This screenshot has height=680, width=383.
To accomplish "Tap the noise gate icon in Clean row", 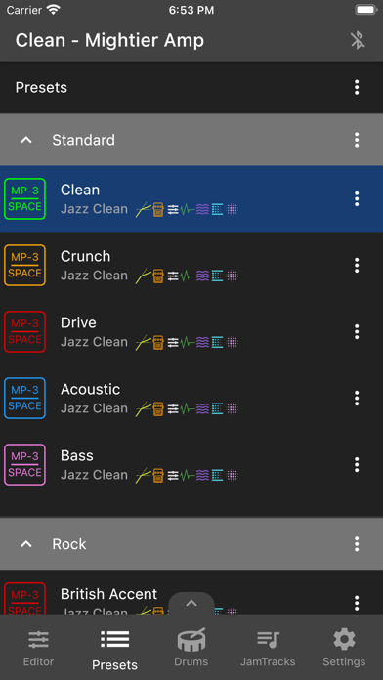I will (x=144, y=210).
